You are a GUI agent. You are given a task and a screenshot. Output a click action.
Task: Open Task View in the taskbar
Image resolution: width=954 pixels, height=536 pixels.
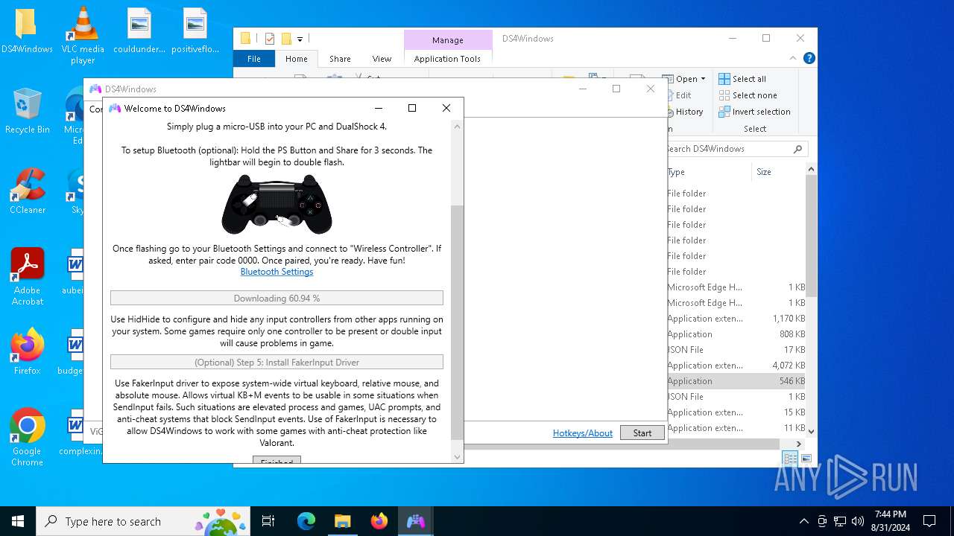pos(268,521)
